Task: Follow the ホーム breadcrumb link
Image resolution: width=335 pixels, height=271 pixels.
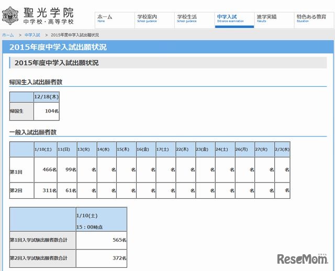Action: (8, 35)
